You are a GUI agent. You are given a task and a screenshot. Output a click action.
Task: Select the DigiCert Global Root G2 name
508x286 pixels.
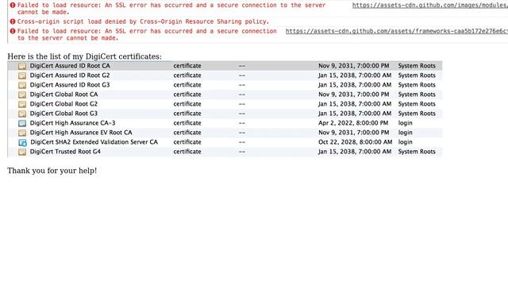(63, 104)
